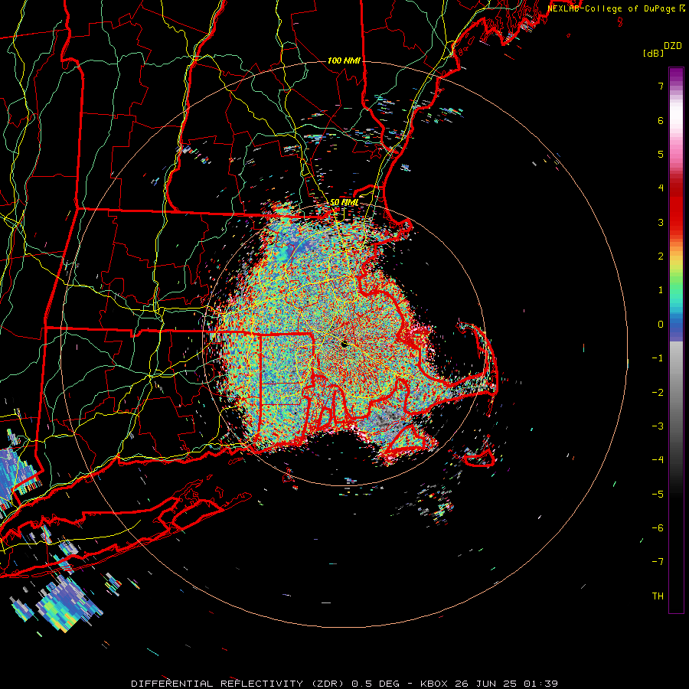
Task: Click the black radar site dot at map center
Action: pos(344,344)
